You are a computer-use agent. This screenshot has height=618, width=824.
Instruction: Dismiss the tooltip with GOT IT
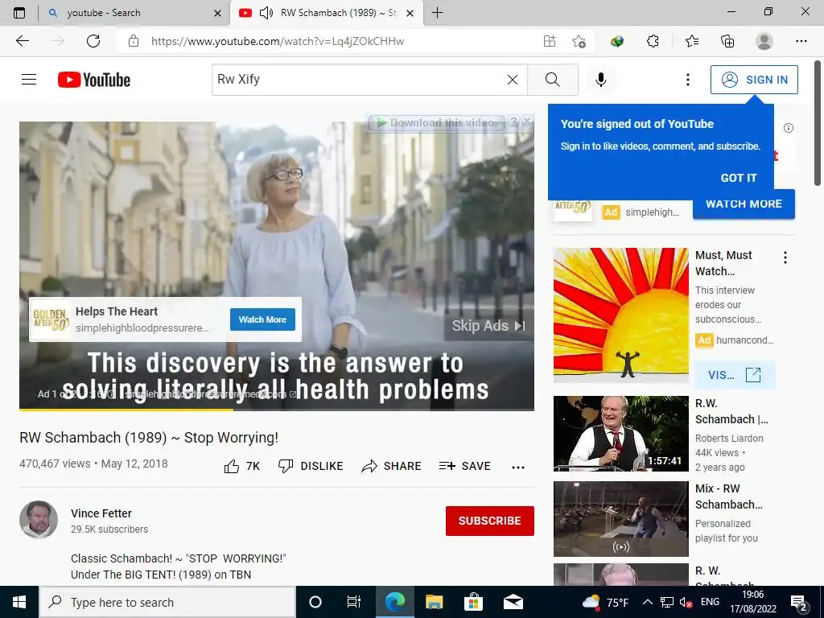pos(739,178)
